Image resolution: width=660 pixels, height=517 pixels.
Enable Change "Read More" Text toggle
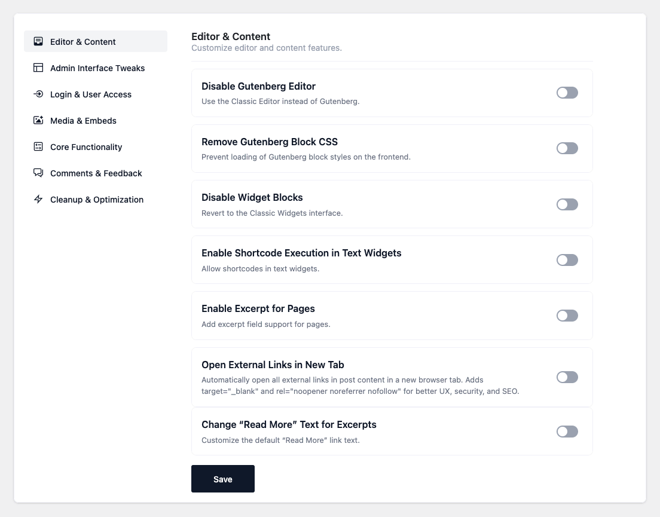click(x=567, y=432)
